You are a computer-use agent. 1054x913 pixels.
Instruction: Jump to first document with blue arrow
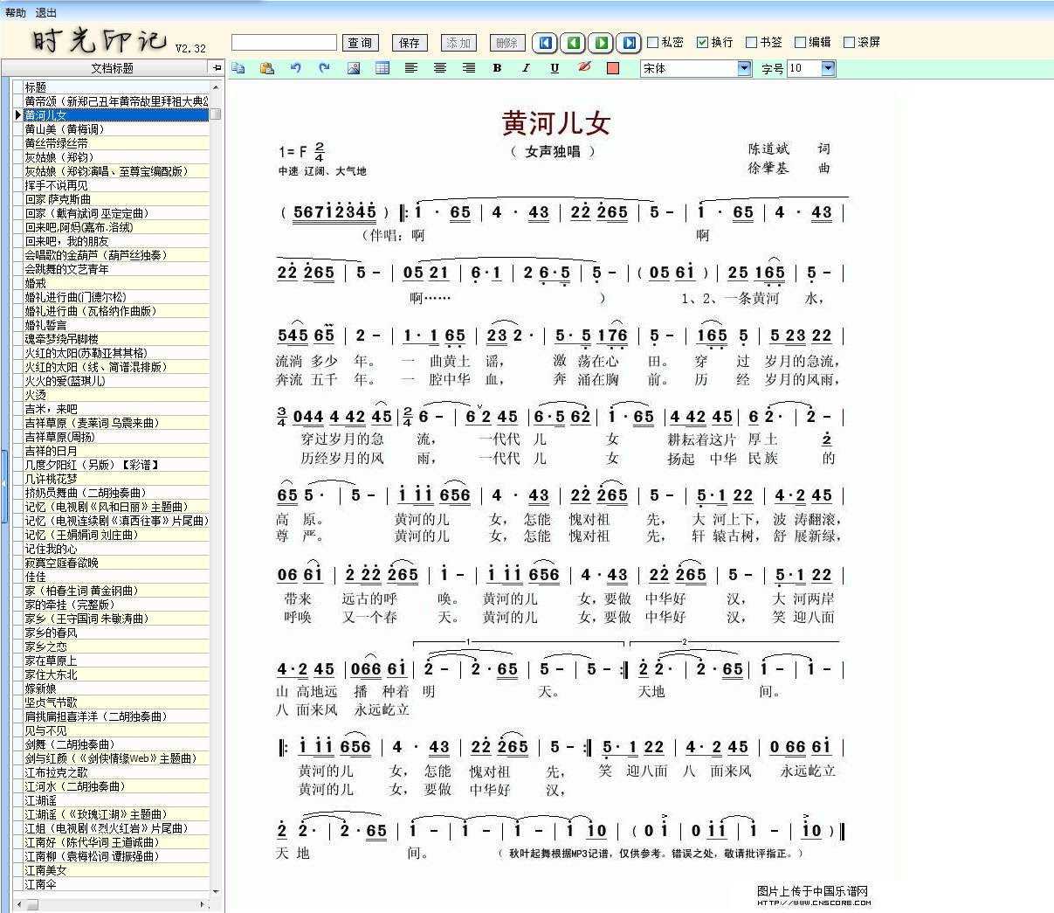[x=546, y=42]
